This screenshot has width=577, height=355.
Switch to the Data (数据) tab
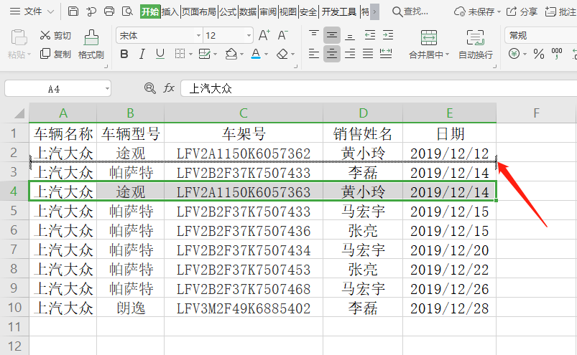click(248, 11)
